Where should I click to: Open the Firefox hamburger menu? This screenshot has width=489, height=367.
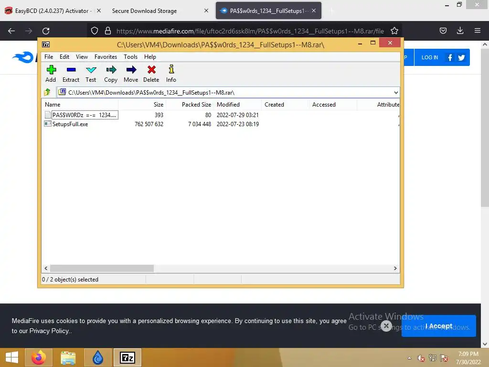point(478,31)
